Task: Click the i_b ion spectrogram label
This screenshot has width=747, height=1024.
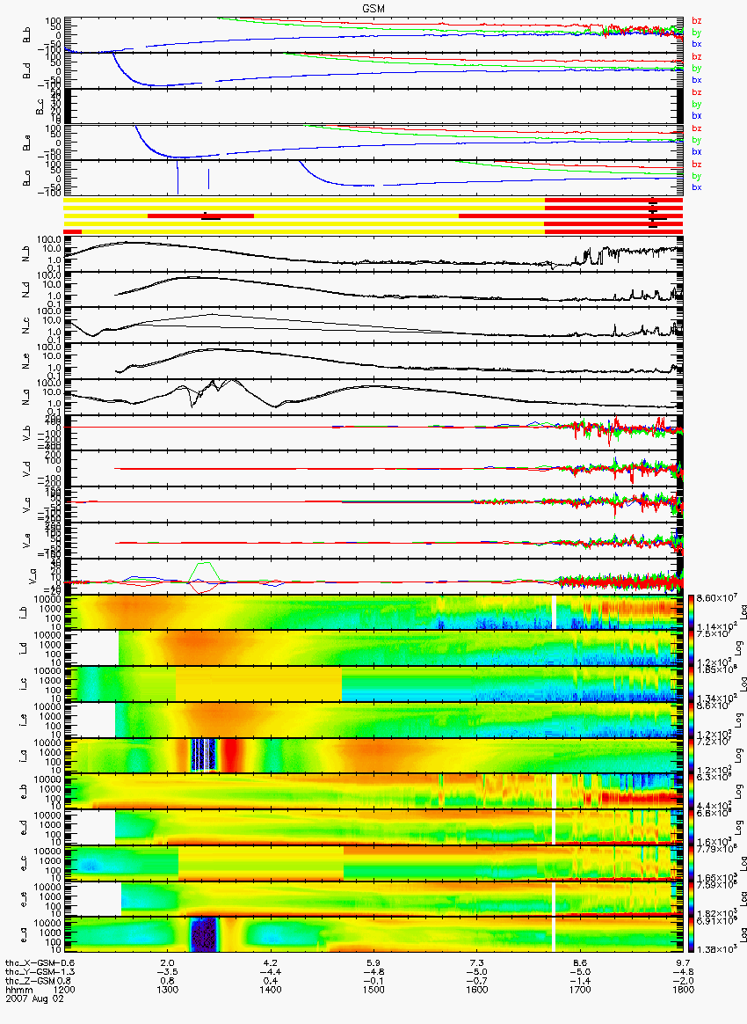Action: click(24, 612)
